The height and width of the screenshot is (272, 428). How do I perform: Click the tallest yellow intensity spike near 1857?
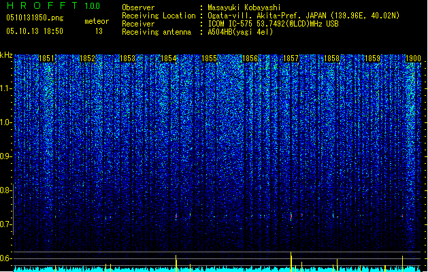pyautogui.click(x=291, y=261)
